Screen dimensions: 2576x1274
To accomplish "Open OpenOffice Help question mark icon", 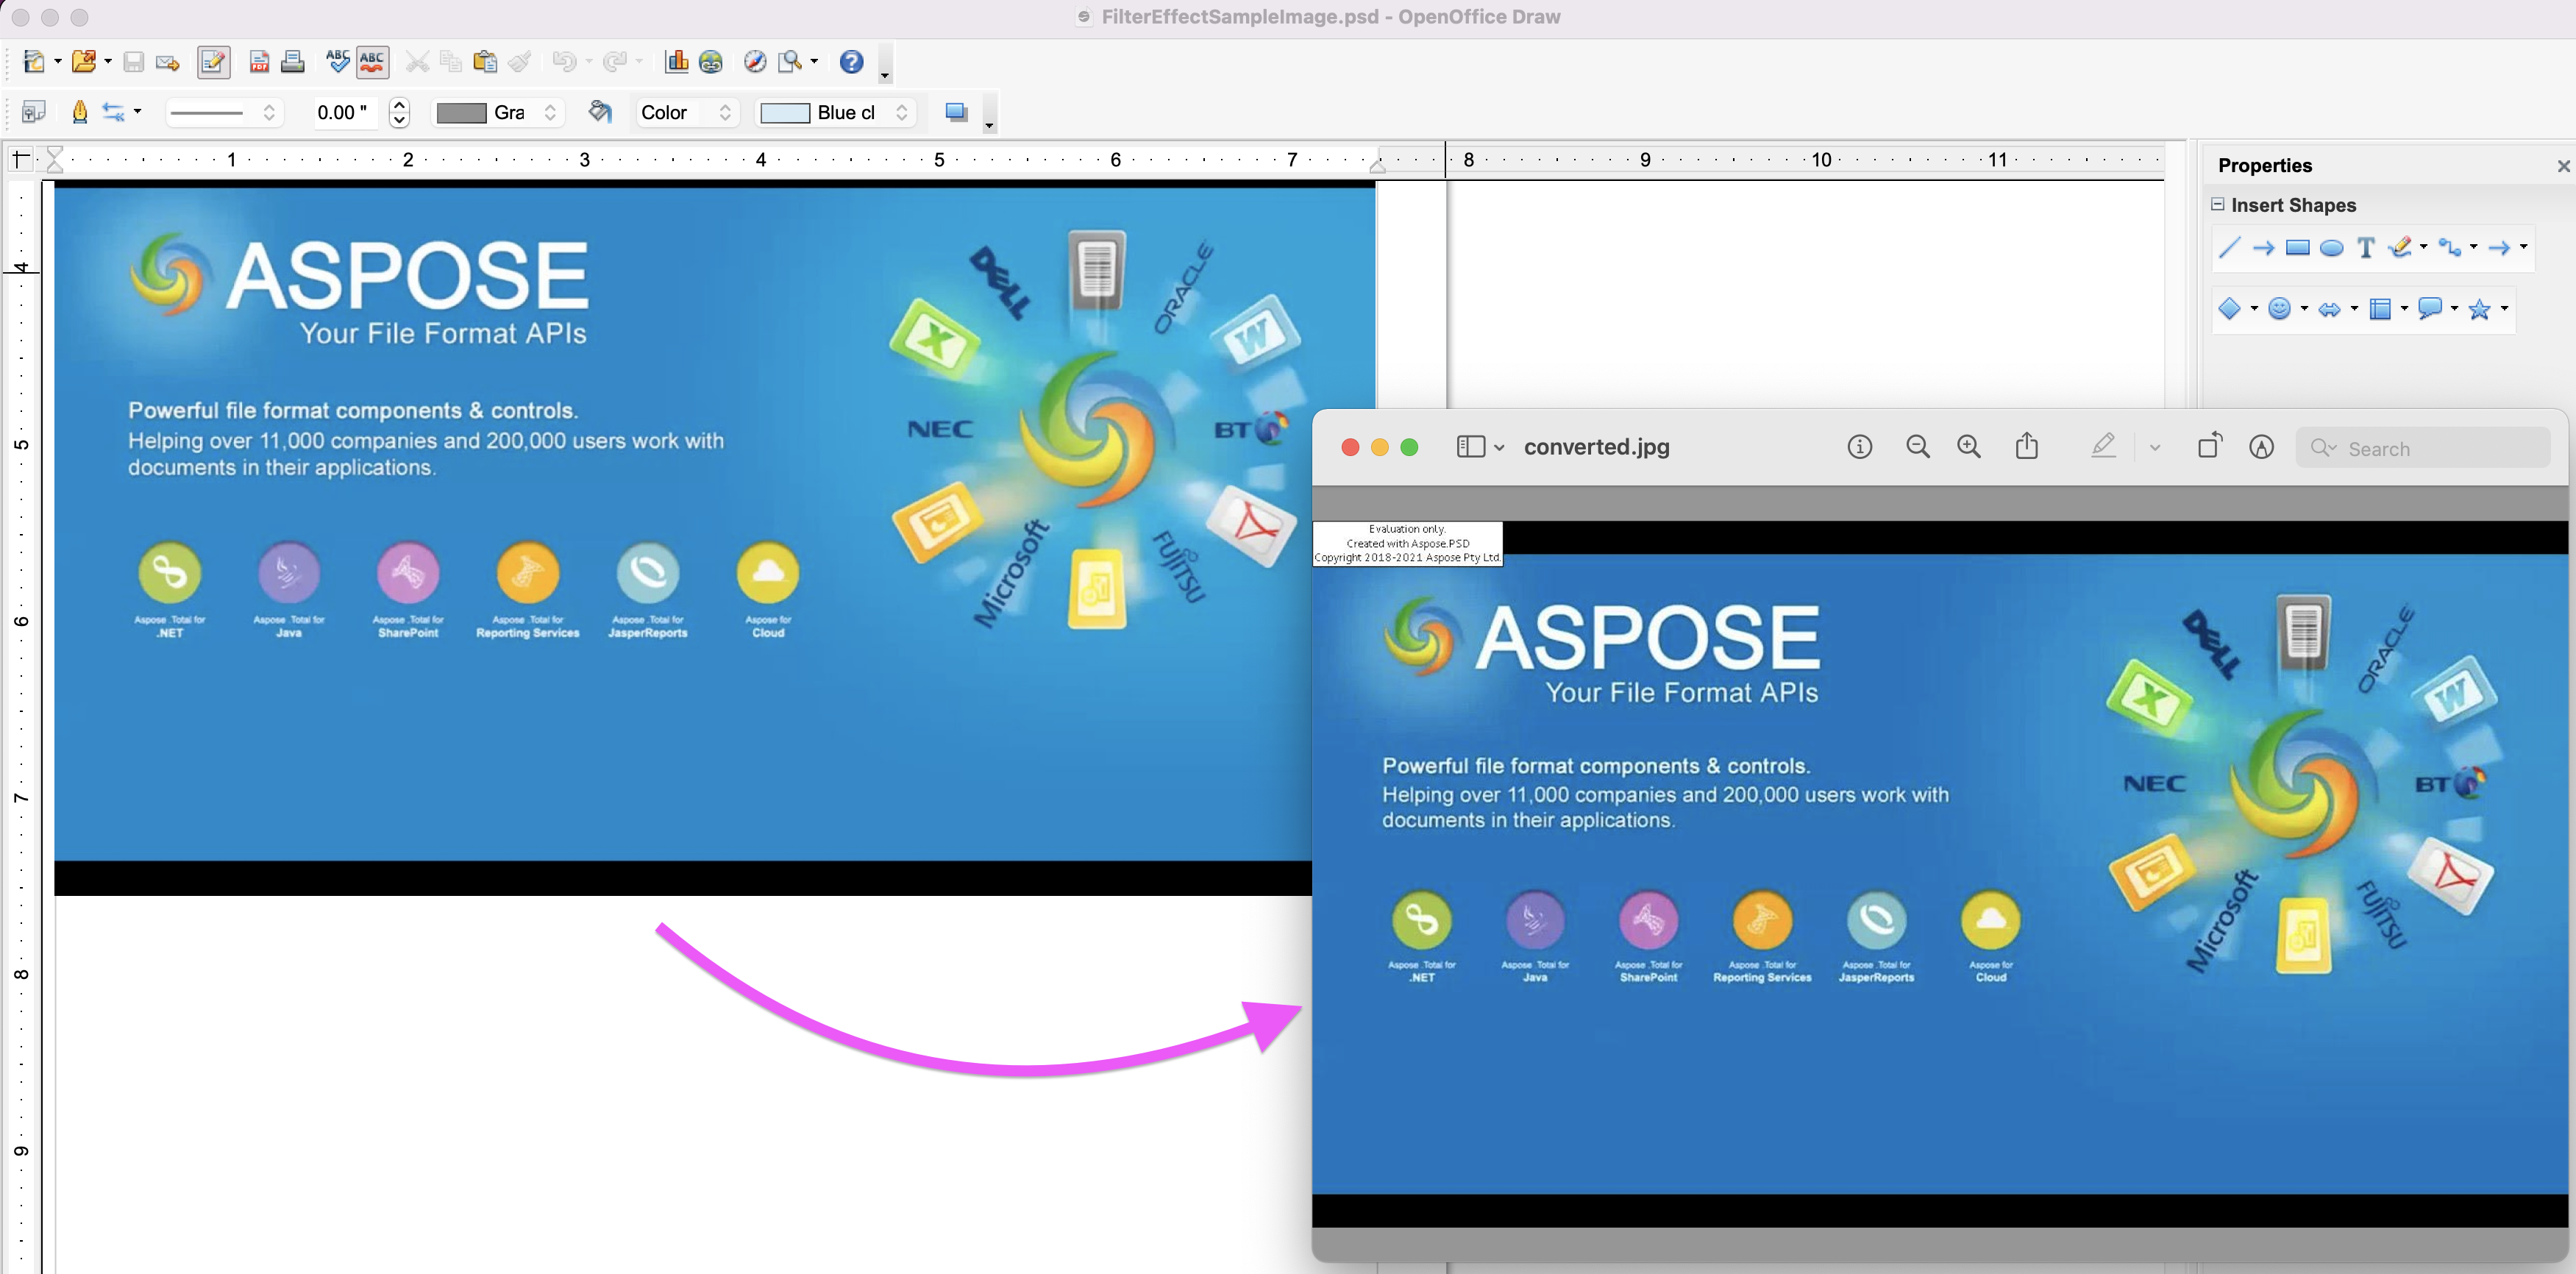I will [x=851, y=62].
